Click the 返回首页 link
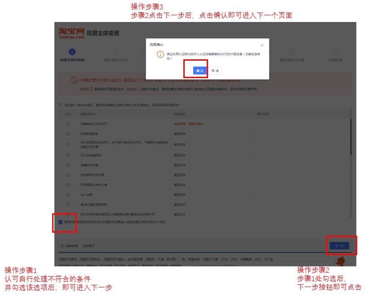 (x=89, y=246)
